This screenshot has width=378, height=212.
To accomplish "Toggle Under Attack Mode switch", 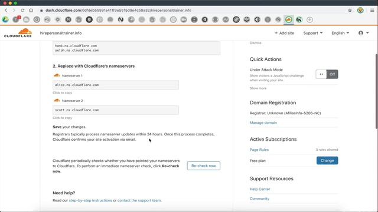I will pyautogui.click(x=327, y=74).
